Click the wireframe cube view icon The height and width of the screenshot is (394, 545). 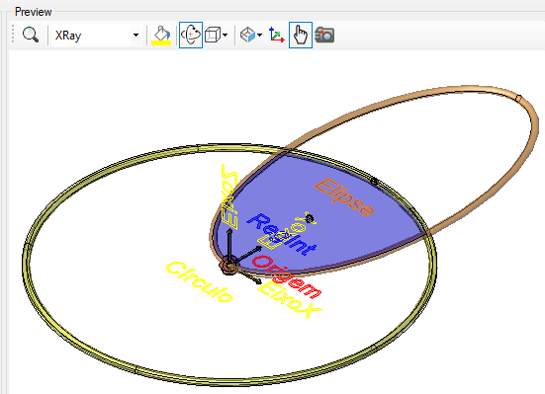213,36
